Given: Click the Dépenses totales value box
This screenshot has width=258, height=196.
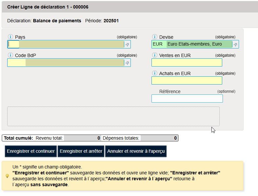Looking at the screenshot, I should tap(159, 138).
